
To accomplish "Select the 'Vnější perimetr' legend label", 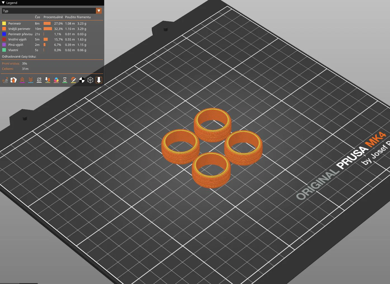I will click(x=19, y=29).
